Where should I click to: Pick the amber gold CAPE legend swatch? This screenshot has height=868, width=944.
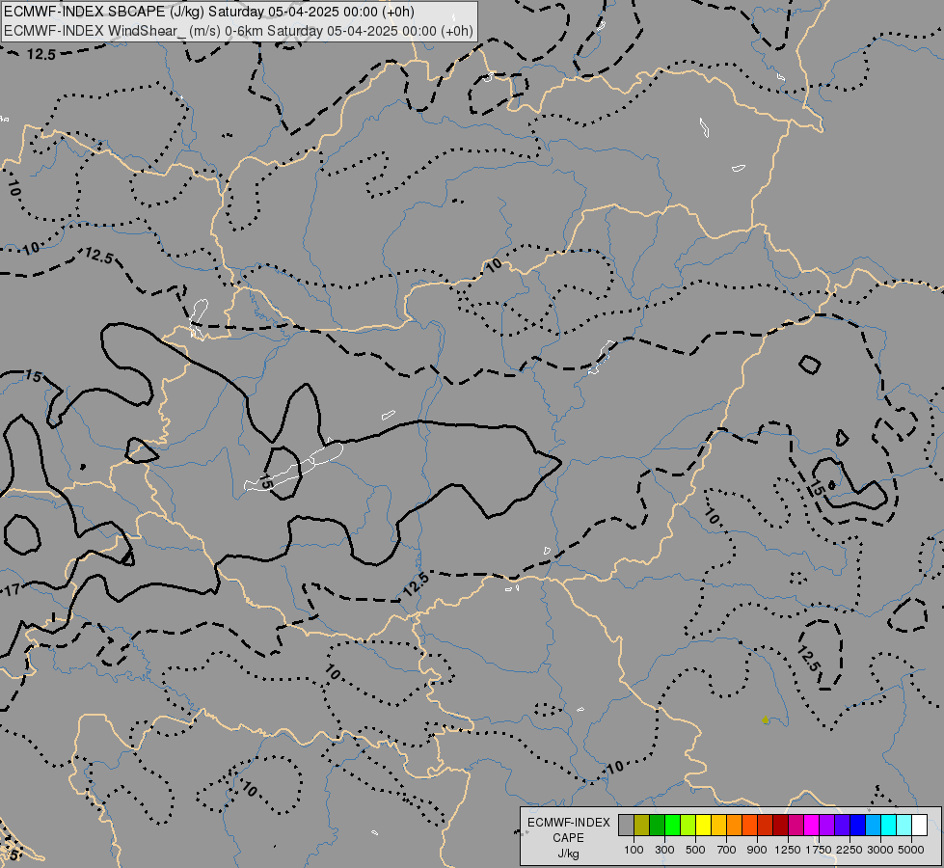click(718, 826)
